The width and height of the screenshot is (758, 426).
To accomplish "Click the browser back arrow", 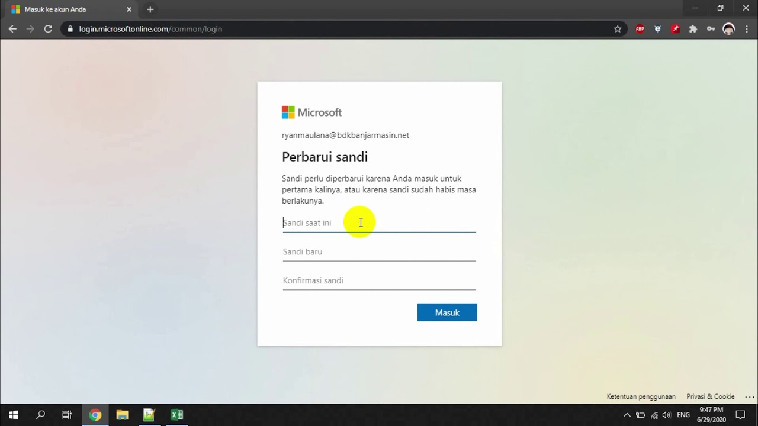I will (12, 28).
